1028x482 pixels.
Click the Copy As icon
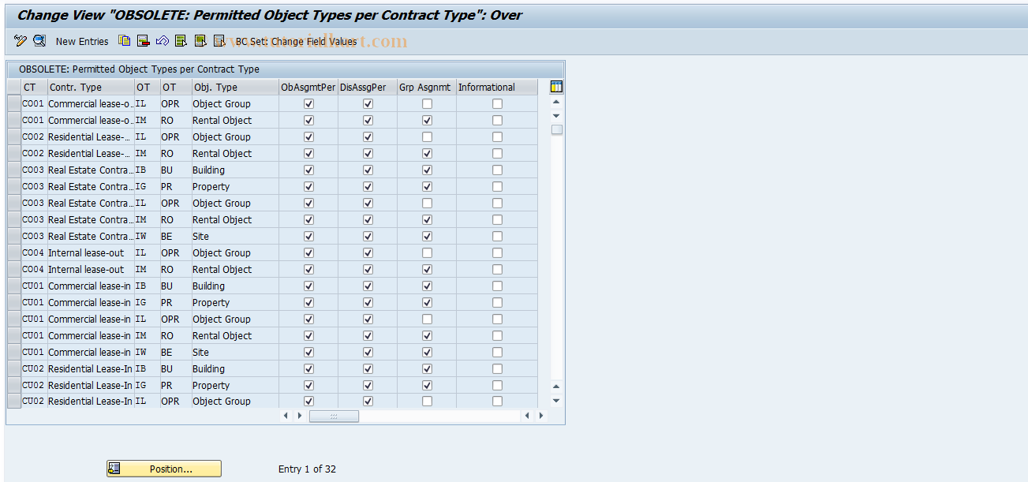[x=125, y=41]
